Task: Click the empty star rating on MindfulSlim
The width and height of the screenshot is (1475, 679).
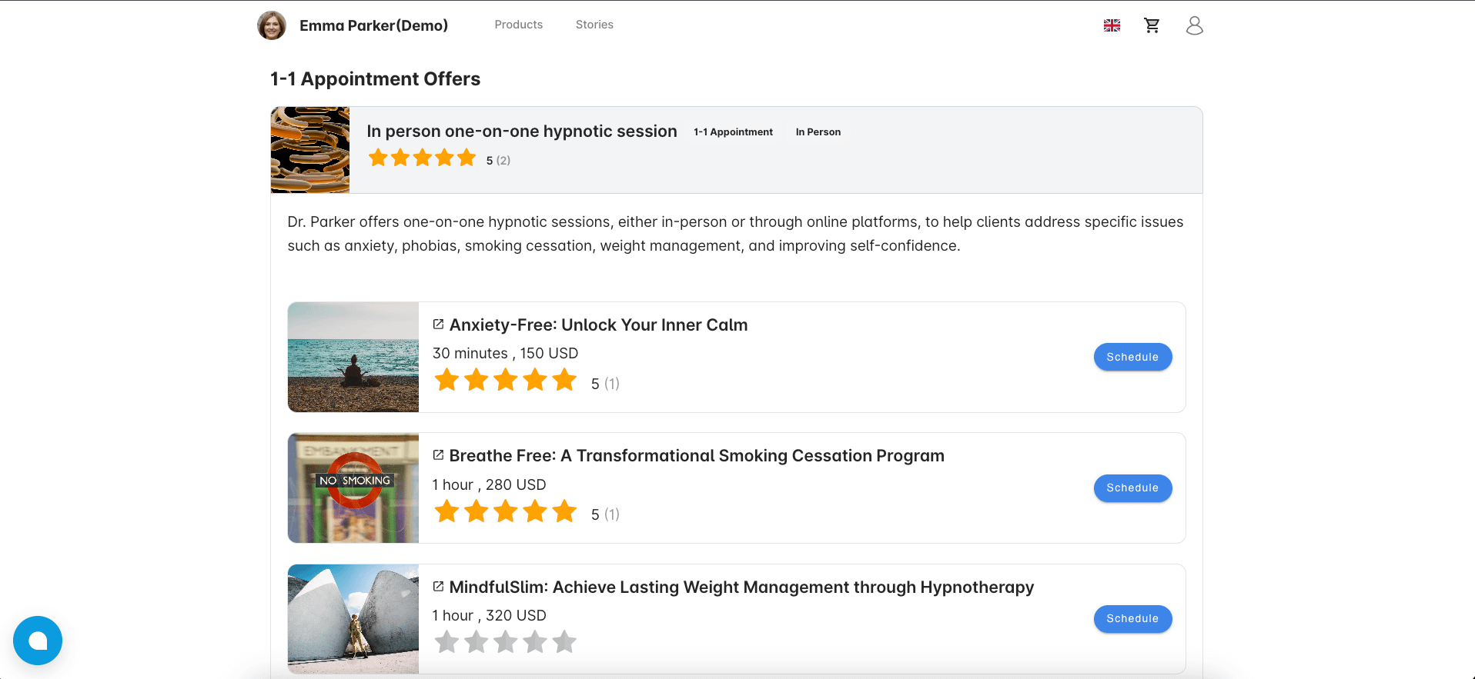Action: [505, 641]
